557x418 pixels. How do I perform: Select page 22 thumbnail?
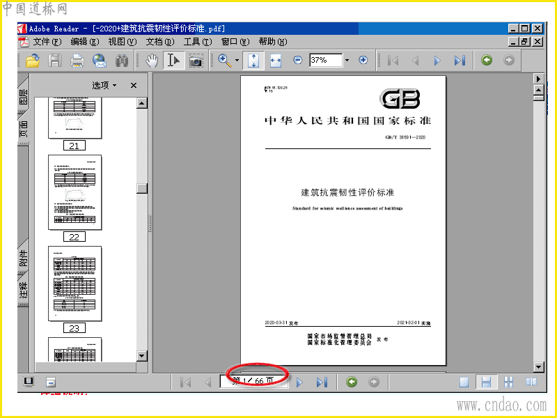pos(74,192)
